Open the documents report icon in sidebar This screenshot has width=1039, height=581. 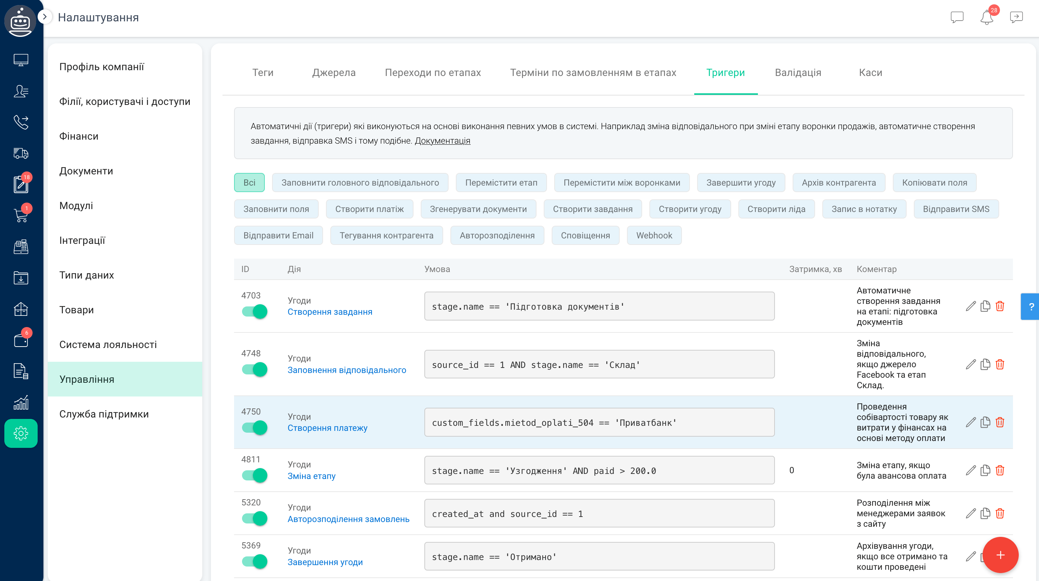[x=21, y=371]
